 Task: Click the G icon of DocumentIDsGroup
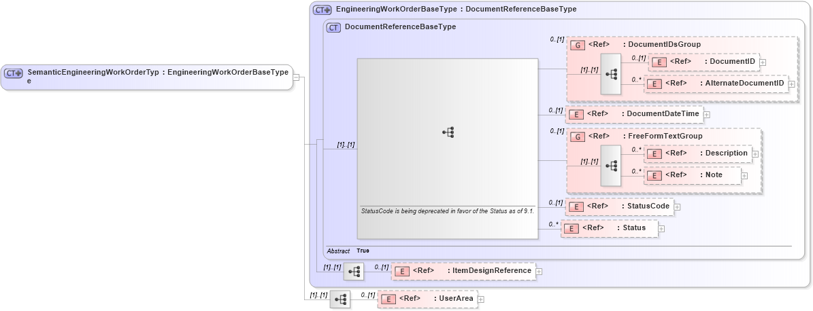click(577, 45)
